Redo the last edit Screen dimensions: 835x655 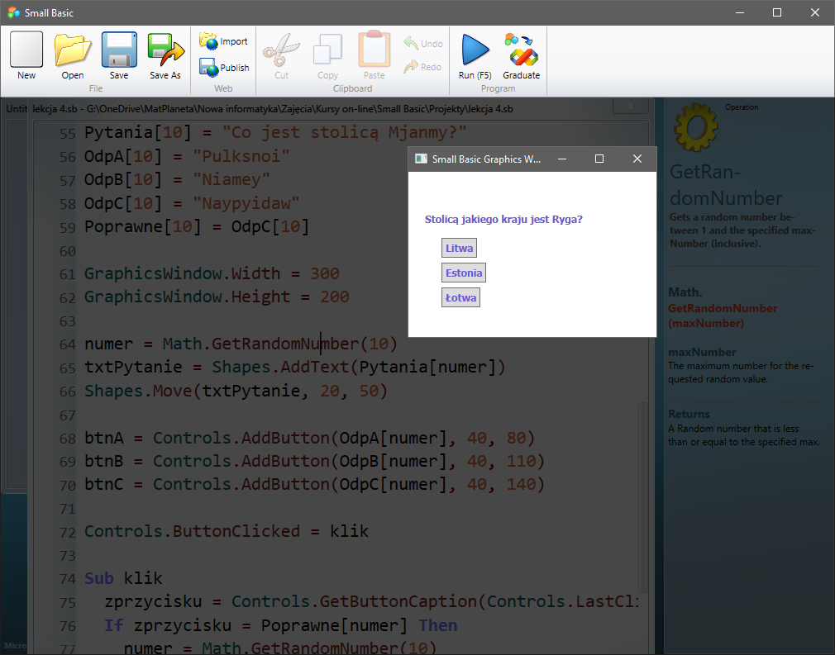422,67
